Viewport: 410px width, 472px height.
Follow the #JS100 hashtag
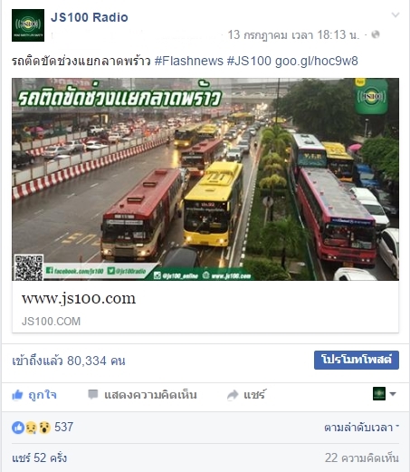(249, 61)
